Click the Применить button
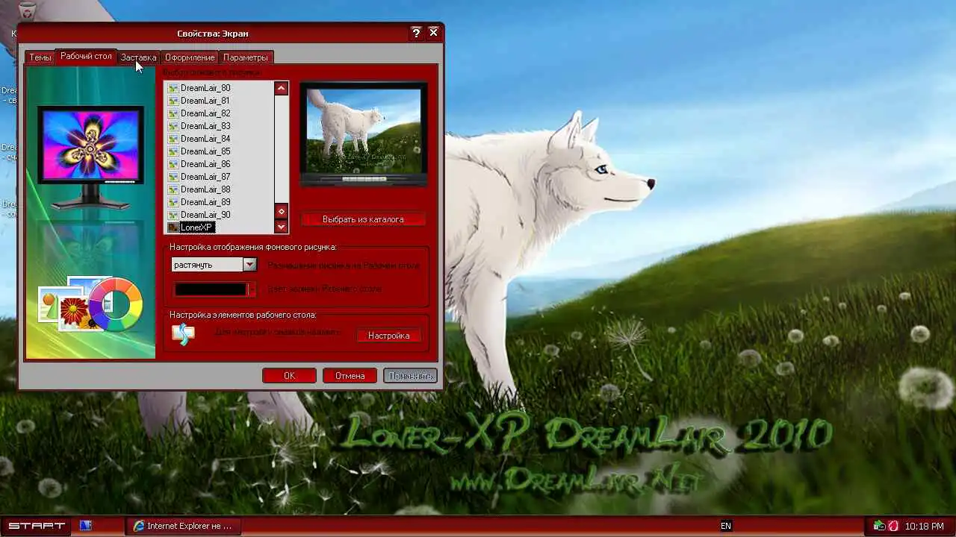Viewport: 956px width, 537px height. pos(410,376)
